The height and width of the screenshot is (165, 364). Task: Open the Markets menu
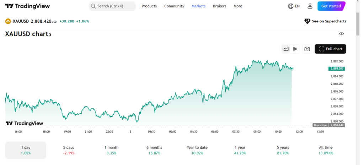(198, 6)
